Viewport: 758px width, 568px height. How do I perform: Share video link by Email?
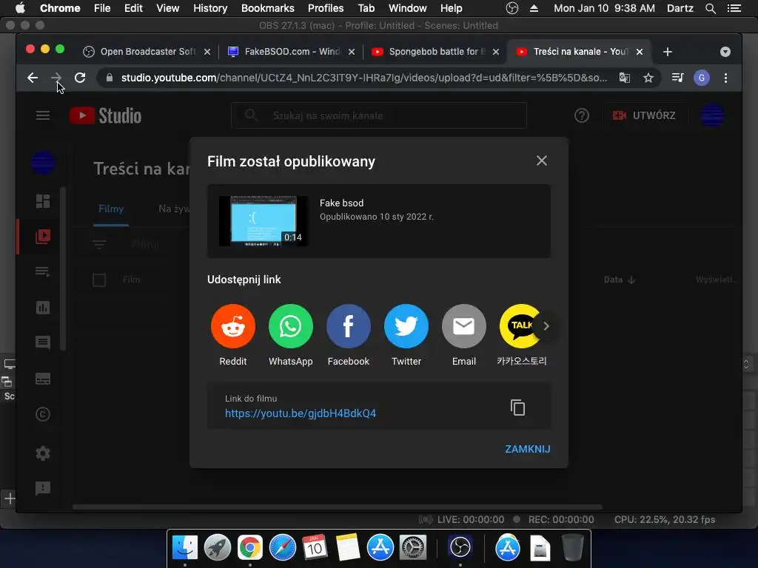pyautogui.click(x=464, y=326)
